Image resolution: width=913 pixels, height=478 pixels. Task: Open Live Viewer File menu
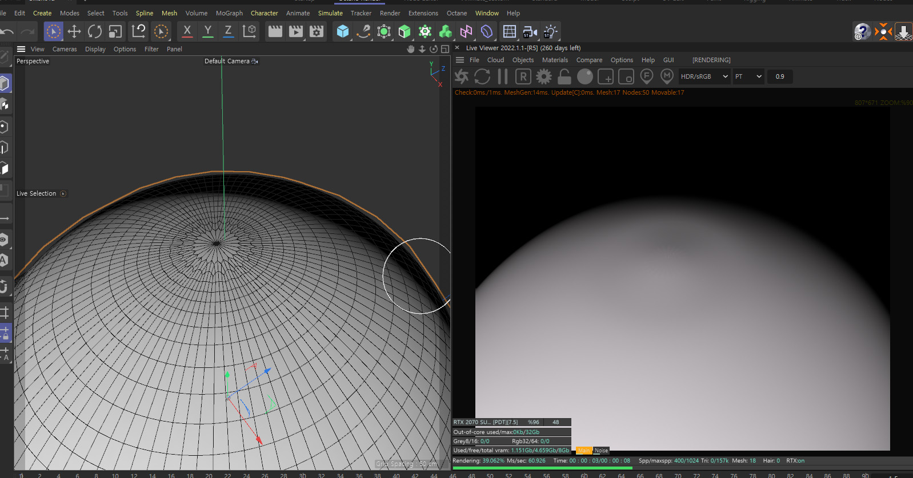(474, 60)
